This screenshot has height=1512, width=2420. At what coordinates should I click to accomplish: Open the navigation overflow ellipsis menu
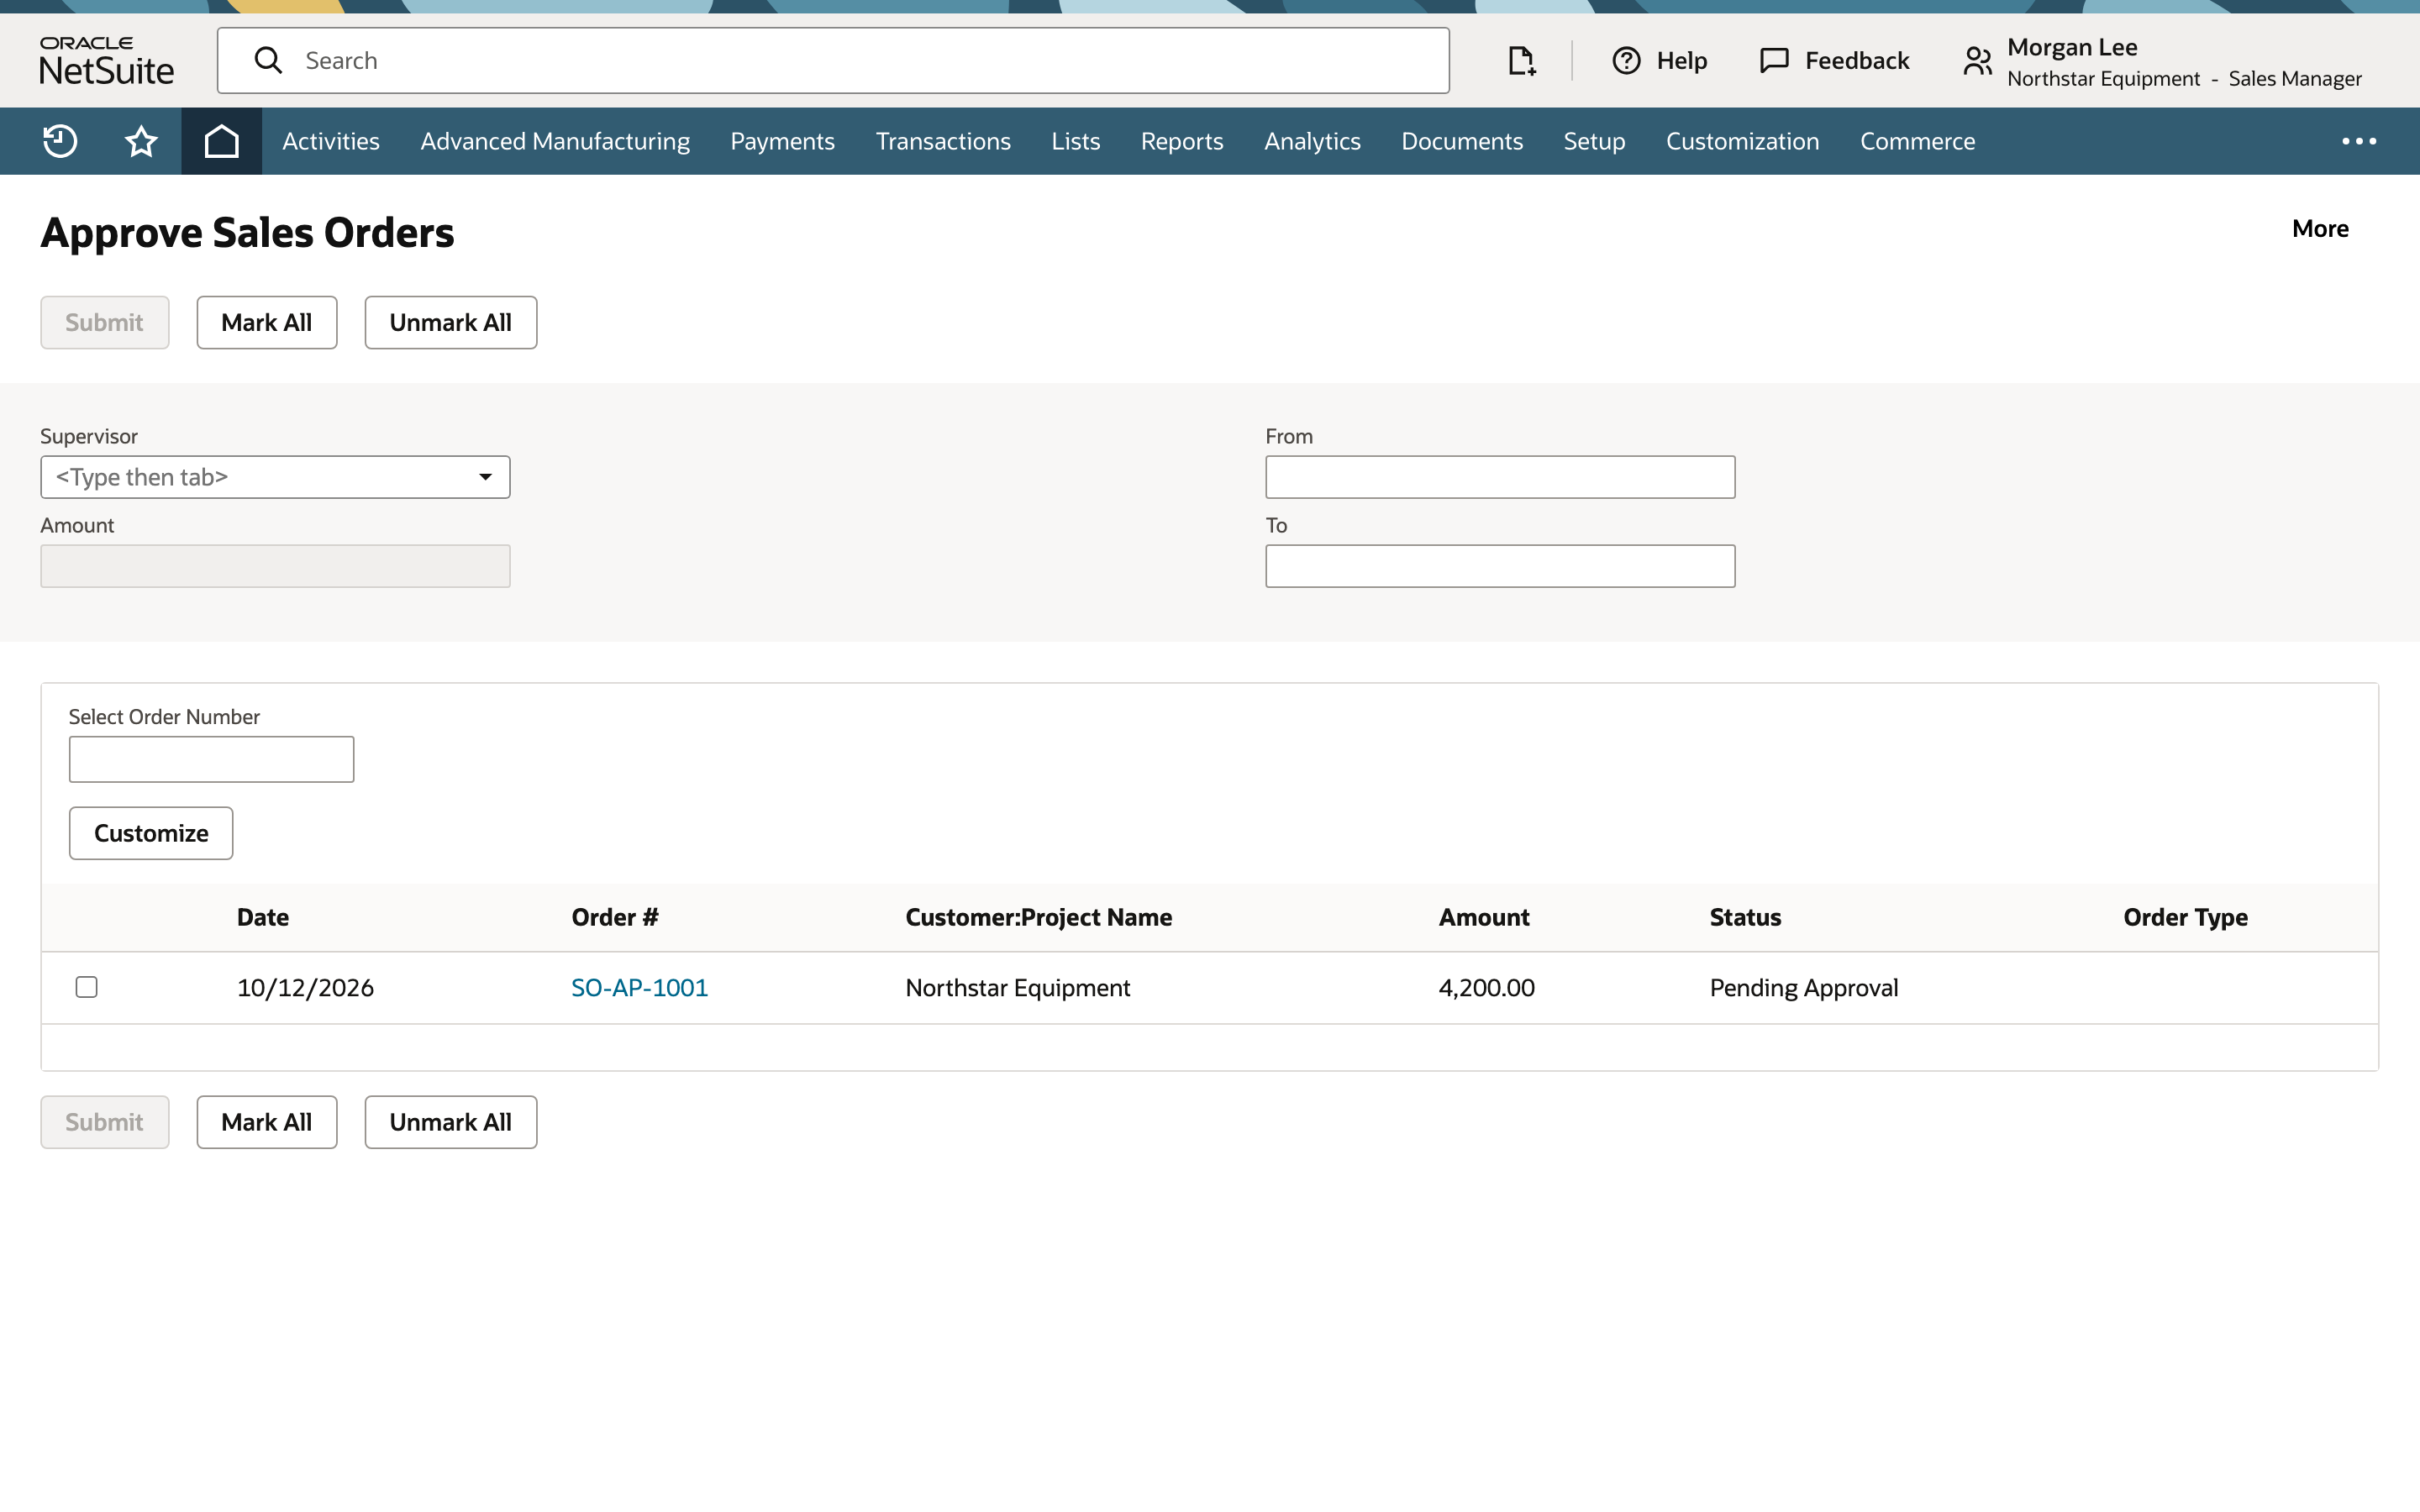tap(2359, 141)
